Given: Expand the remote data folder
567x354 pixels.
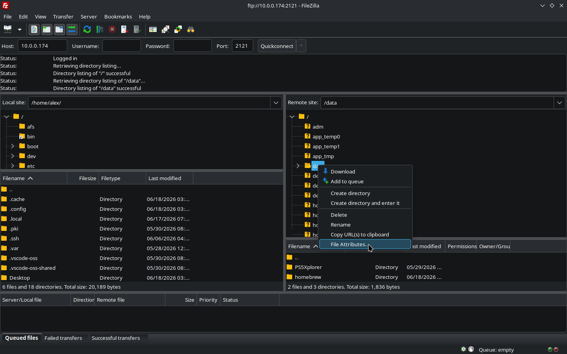Looking at the screenshot, I should click(x=298, y=166).
